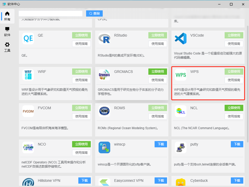Screen dimensions: 249x187
Task: Open the ROMS 使用指南
Action: point(157,116)
